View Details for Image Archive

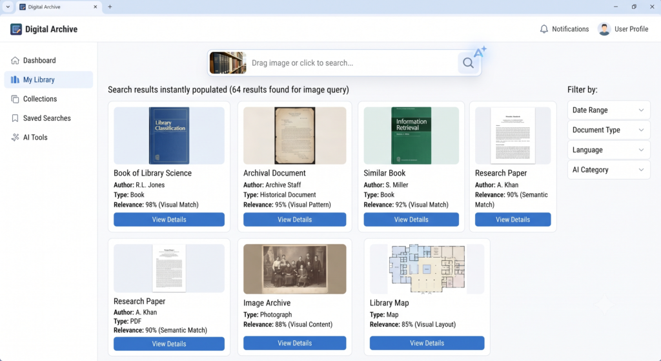click(x=294, y=343)
